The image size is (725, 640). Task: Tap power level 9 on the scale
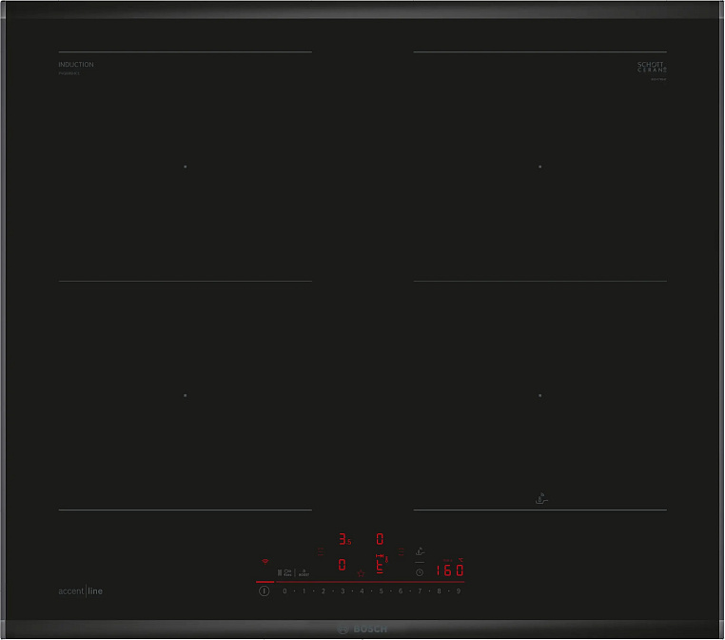459,591
